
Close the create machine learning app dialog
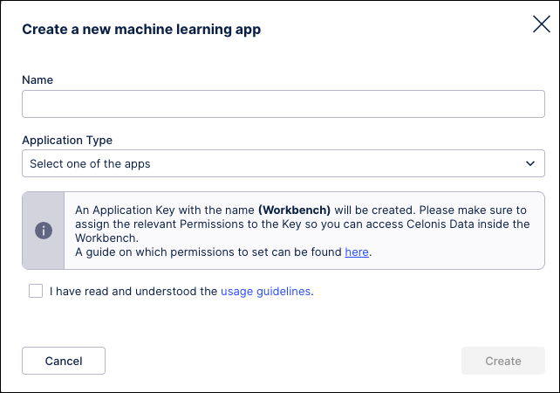click(x=542, y=24)
